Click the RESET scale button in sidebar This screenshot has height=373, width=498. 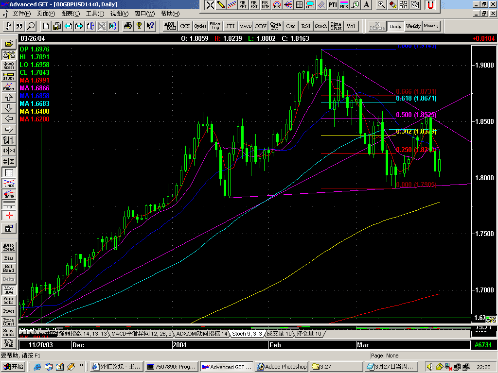pyautogui.click(x=9, y=66)
